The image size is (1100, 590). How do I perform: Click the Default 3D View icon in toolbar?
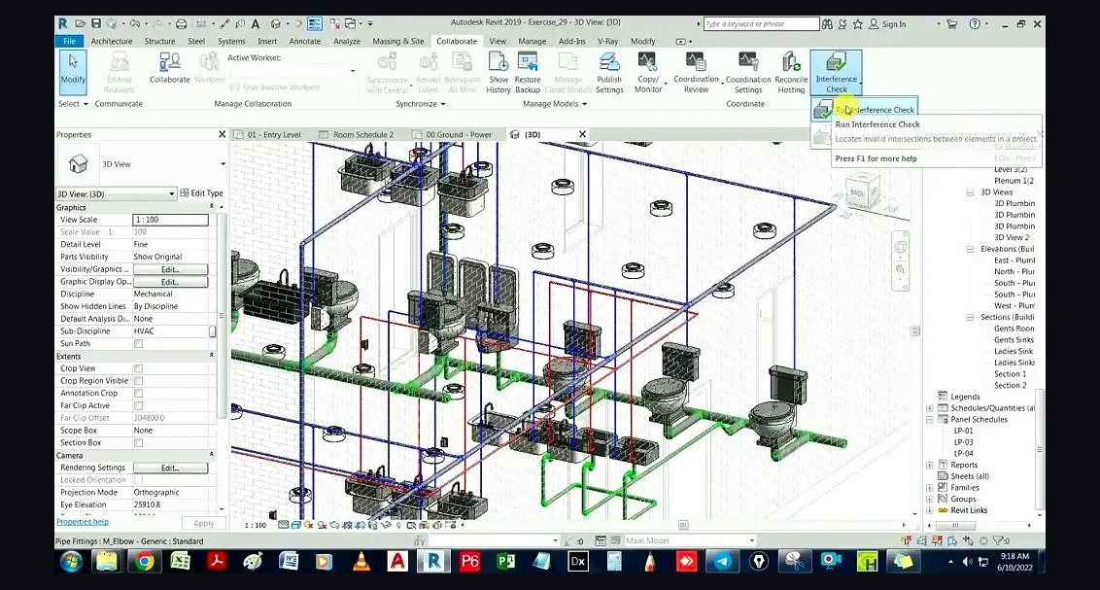pos(276,24)
